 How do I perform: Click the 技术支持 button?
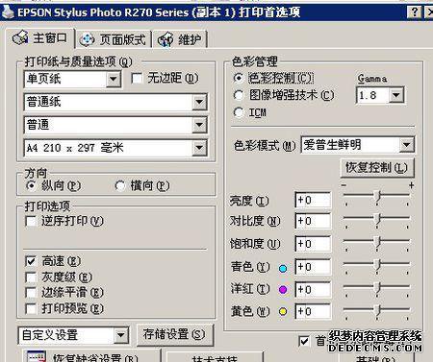tap(215, 357)
